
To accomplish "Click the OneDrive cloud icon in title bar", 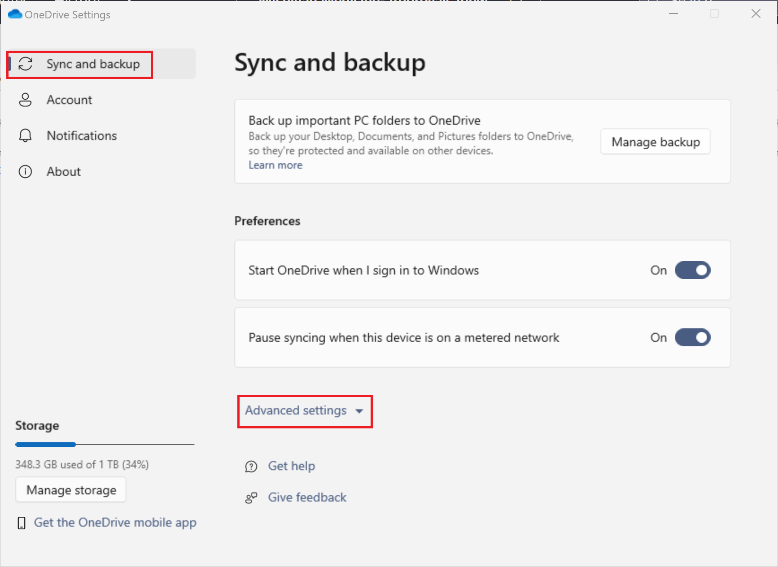I will 15,14.
